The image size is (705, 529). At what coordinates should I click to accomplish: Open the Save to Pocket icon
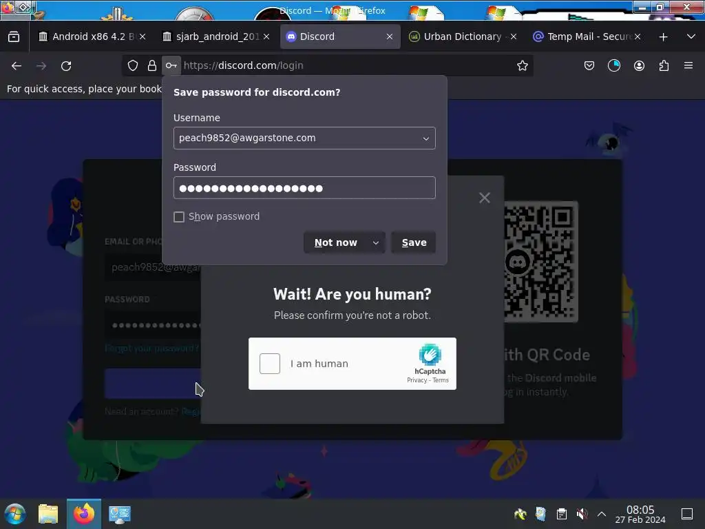click(589, 65)
